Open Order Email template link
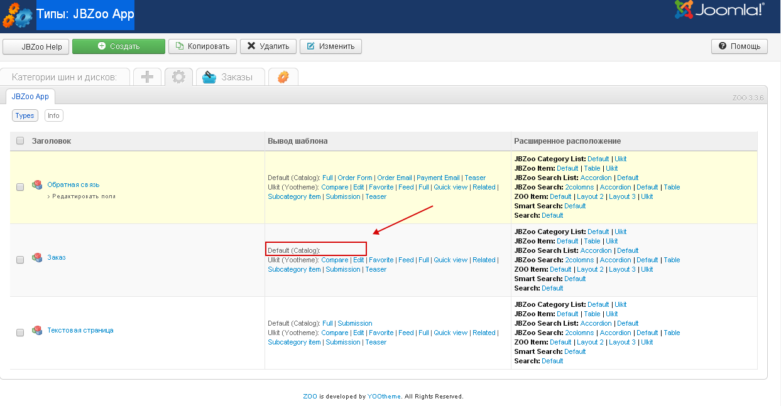Image resolution: width=781 pixels, height=406 pixels. 395,178
